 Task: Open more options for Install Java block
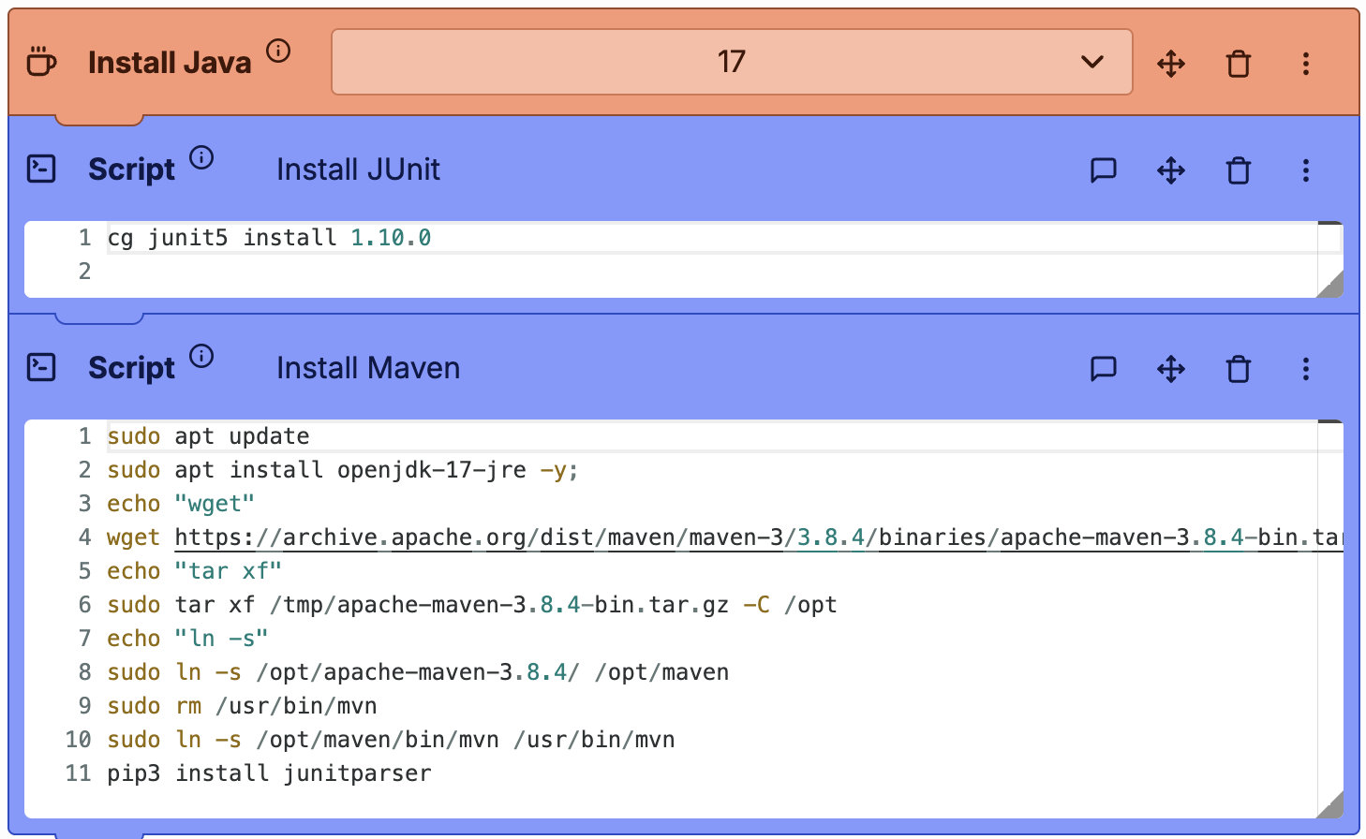click(x=1305, y=64)
